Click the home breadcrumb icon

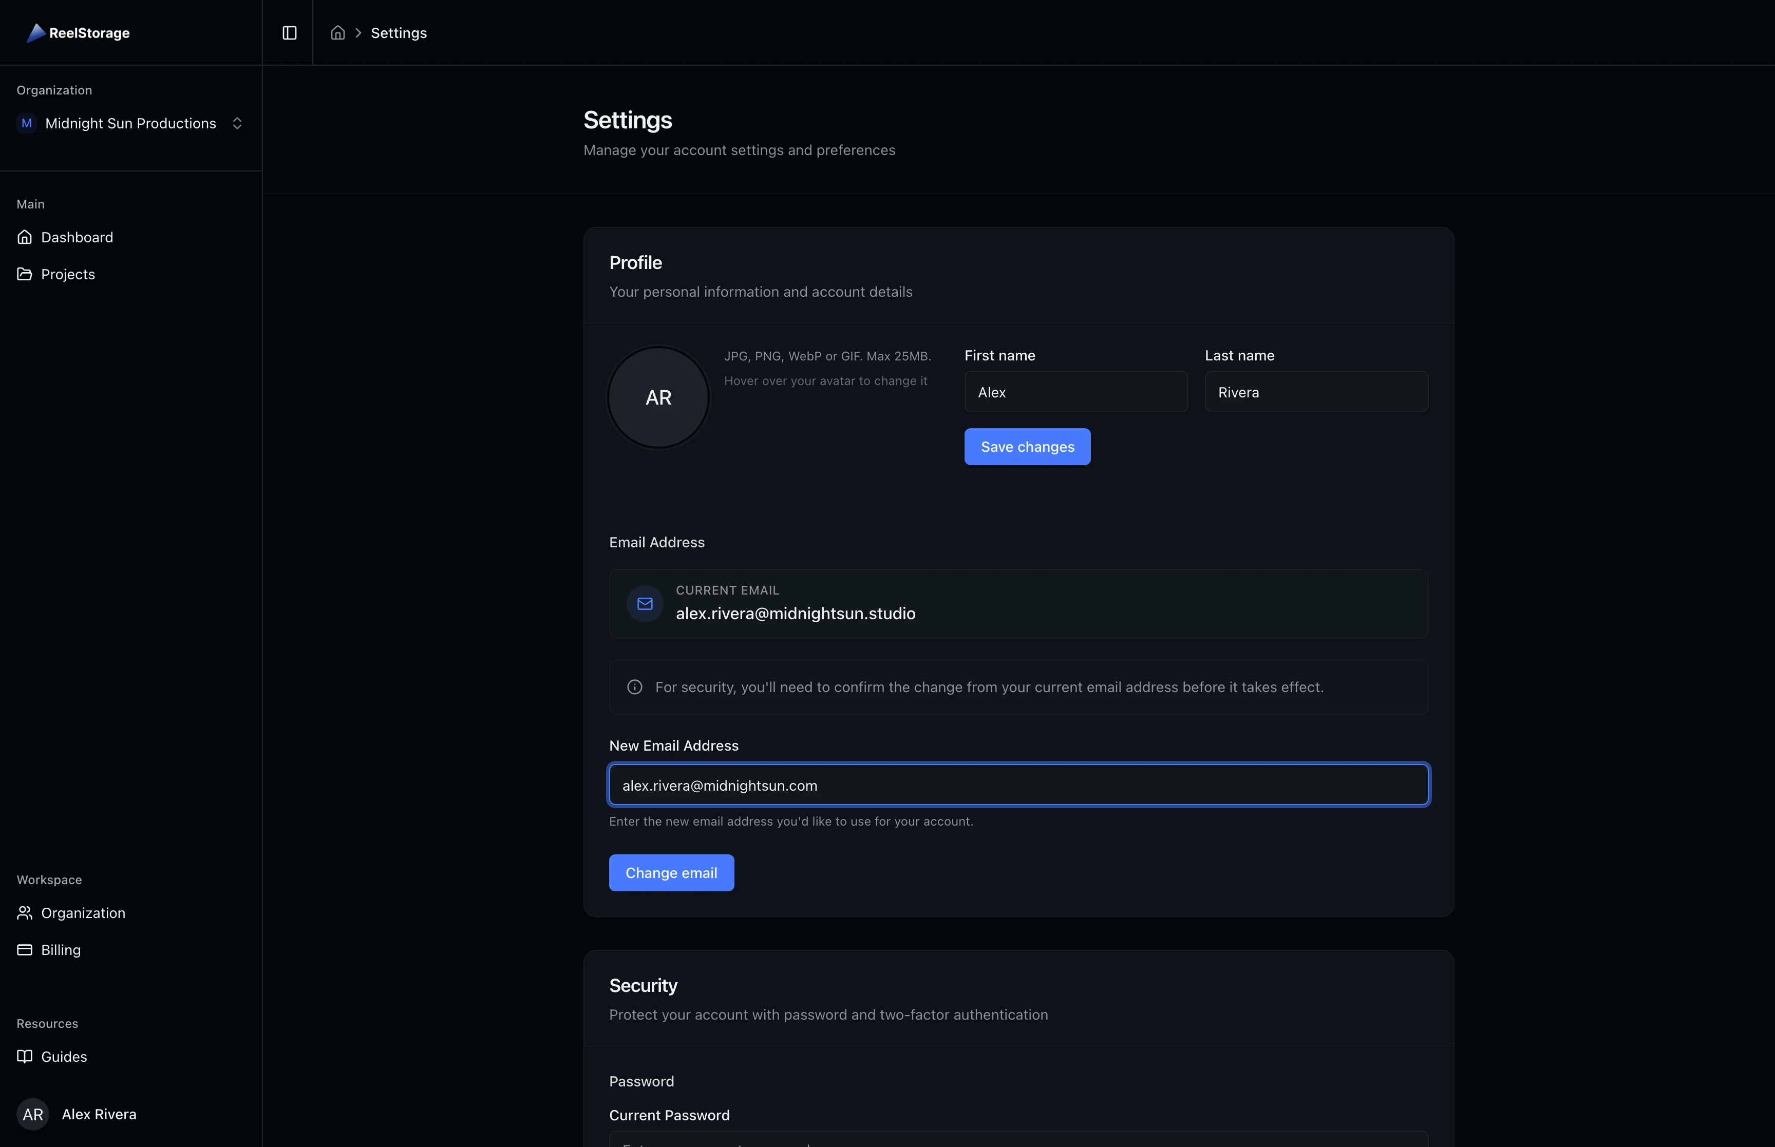(x=337, y=33)
